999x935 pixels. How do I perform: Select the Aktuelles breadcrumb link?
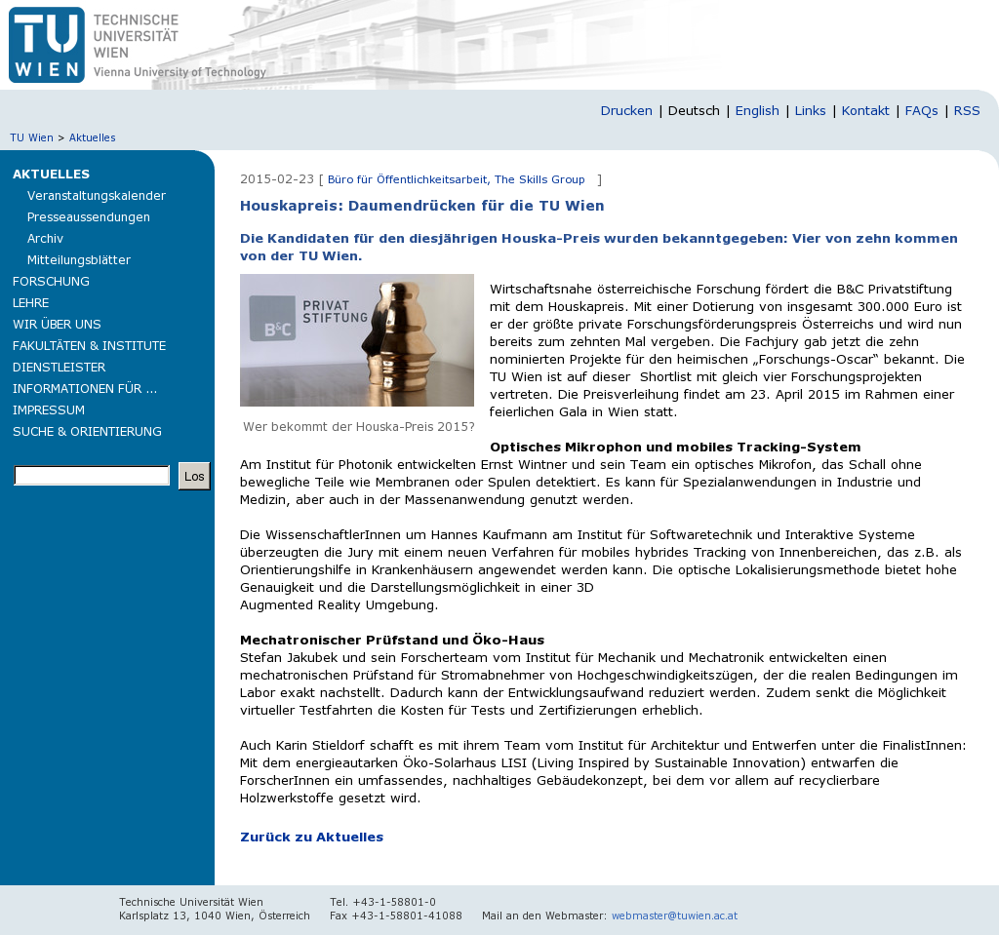point(92,138)
